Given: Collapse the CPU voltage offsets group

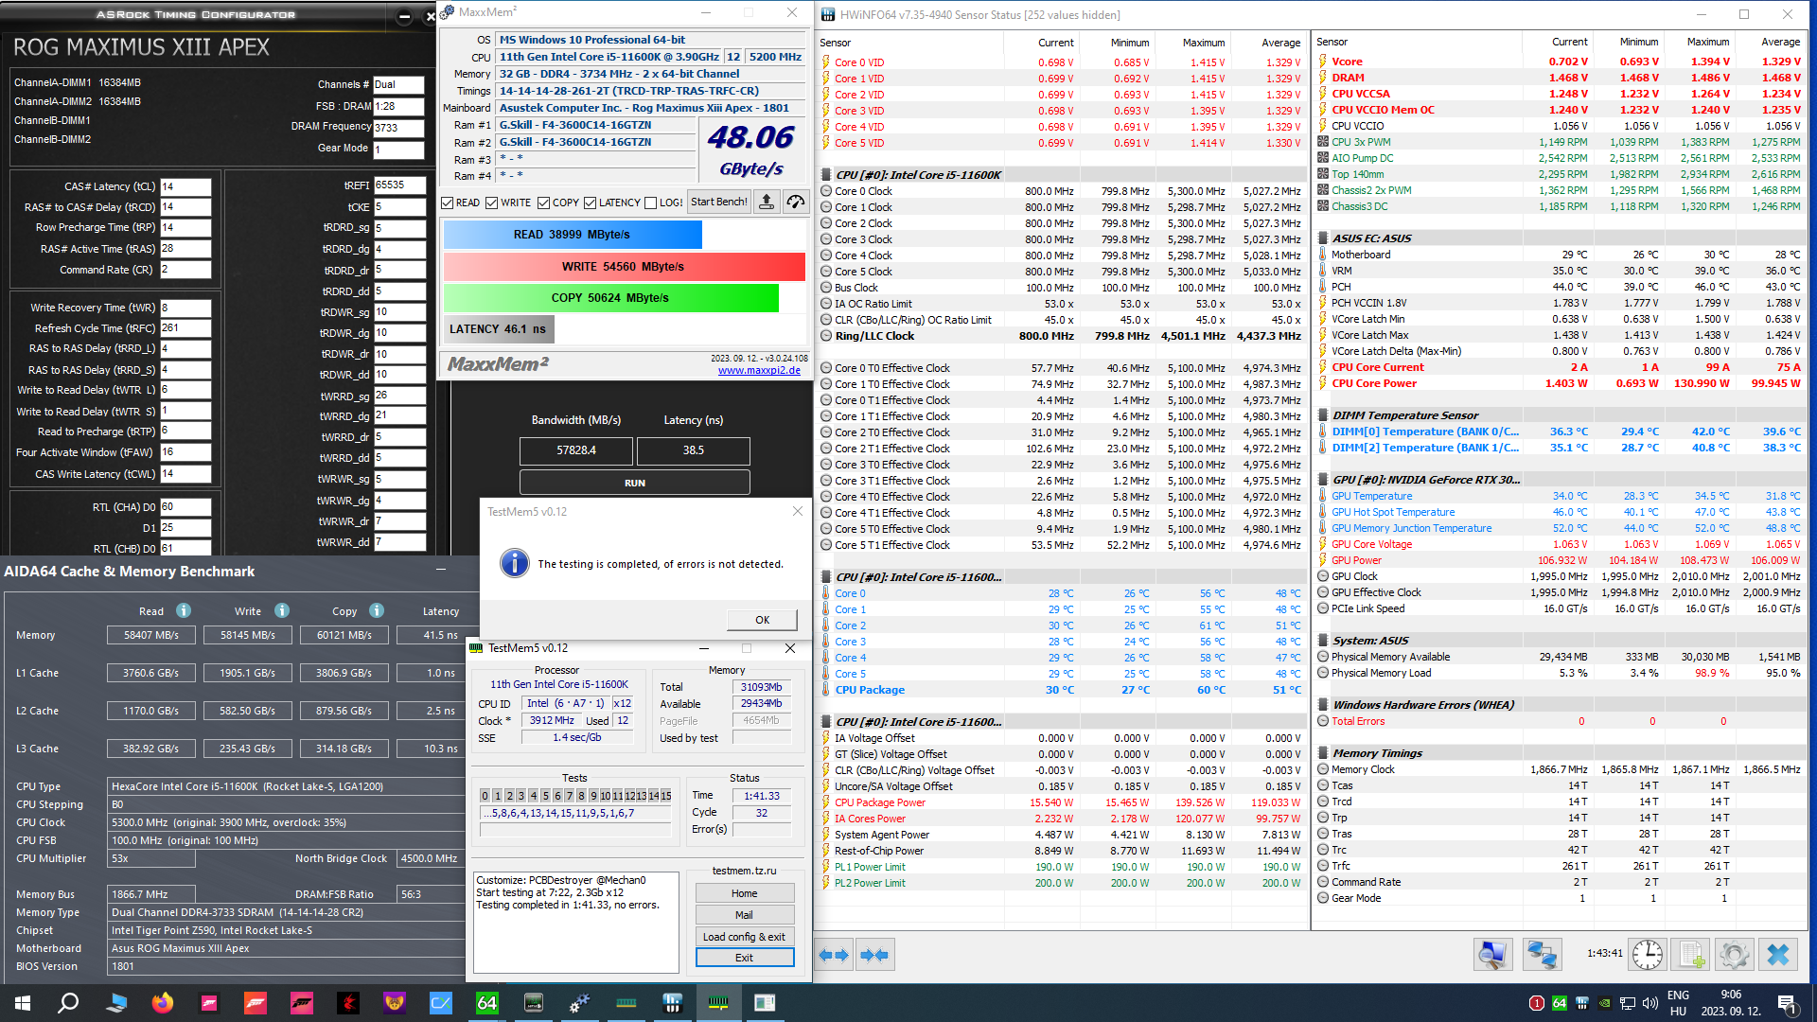Looking at the screenshot, I should (826, 722).
